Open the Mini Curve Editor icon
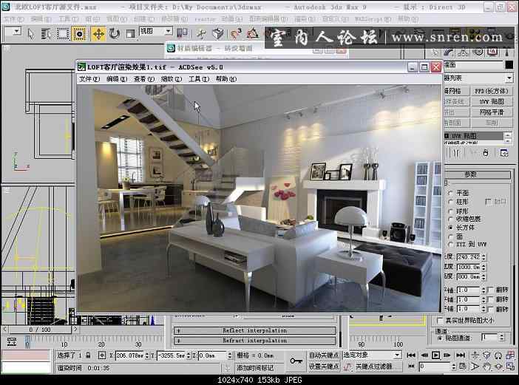Image resolution: width=519 pixels, height=385 pixels. pos(12,341)
